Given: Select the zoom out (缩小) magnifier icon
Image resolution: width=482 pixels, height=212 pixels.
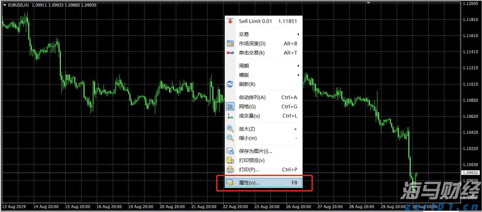Looking at the screenshot, I should pos(230,138).
